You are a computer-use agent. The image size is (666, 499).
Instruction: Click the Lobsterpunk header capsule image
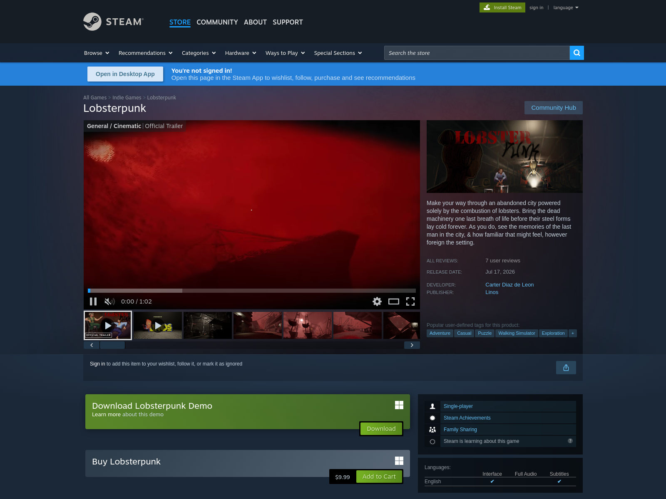(x=504, y=156)
